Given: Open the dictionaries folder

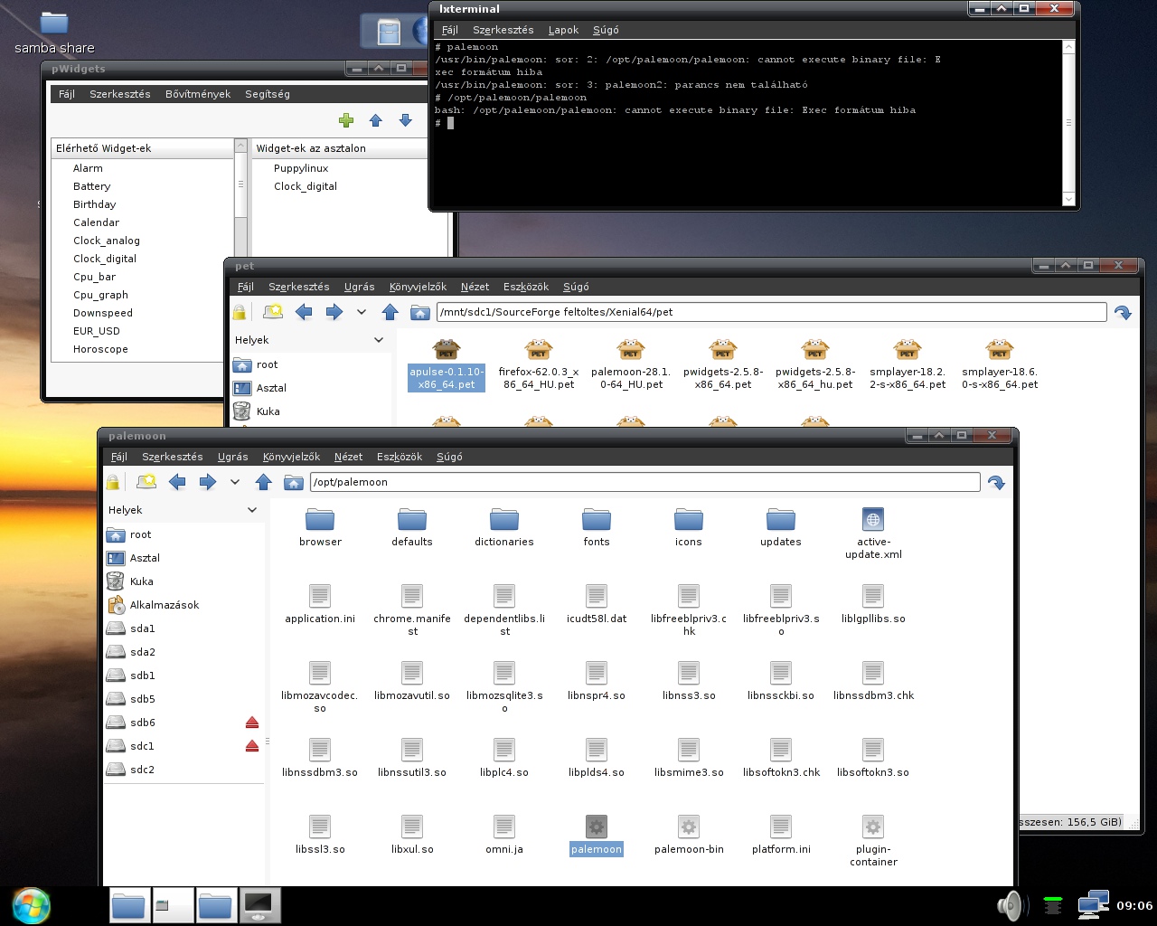Looking at the screenshot, I should [504, 527].
